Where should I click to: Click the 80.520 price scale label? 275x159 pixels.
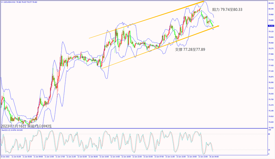click(x=271, y=3)
